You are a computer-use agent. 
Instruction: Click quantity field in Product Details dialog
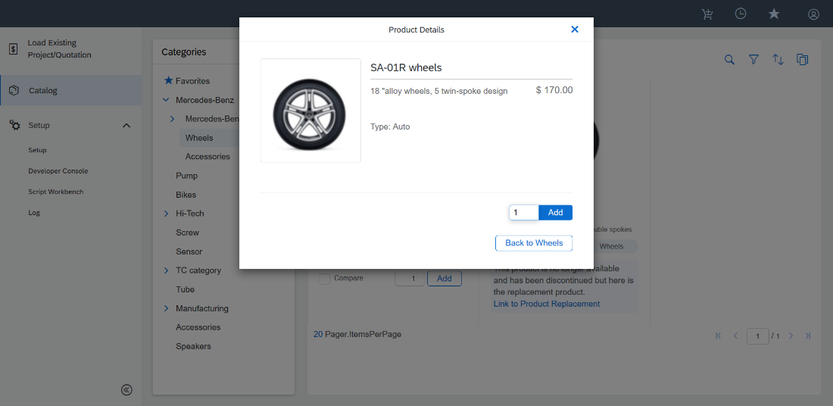point(524,213)
